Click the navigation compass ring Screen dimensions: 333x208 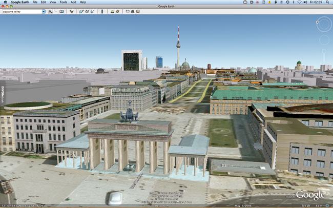[324, 25]
